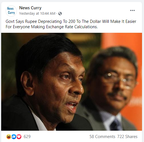Click the word Curry inside the page logo
144x142 pixels.
click(x=11, y=13)
